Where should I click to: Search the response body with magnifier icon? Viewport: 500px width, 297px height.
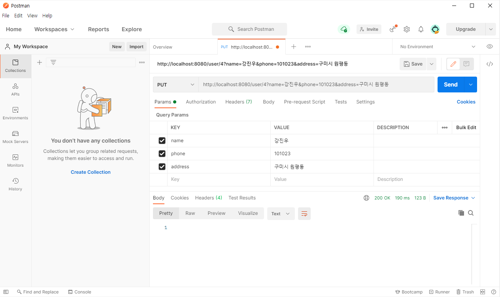(471, 213)
